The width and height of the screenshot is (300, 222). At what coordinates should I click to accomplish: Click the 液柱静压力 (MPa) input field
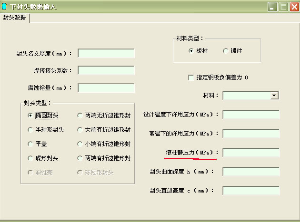250,153
